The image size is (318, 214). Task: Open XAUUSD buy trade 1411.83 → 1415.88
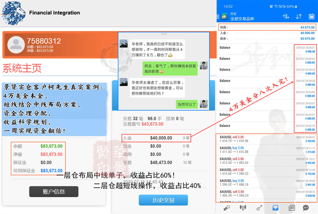tap(267, 150)
